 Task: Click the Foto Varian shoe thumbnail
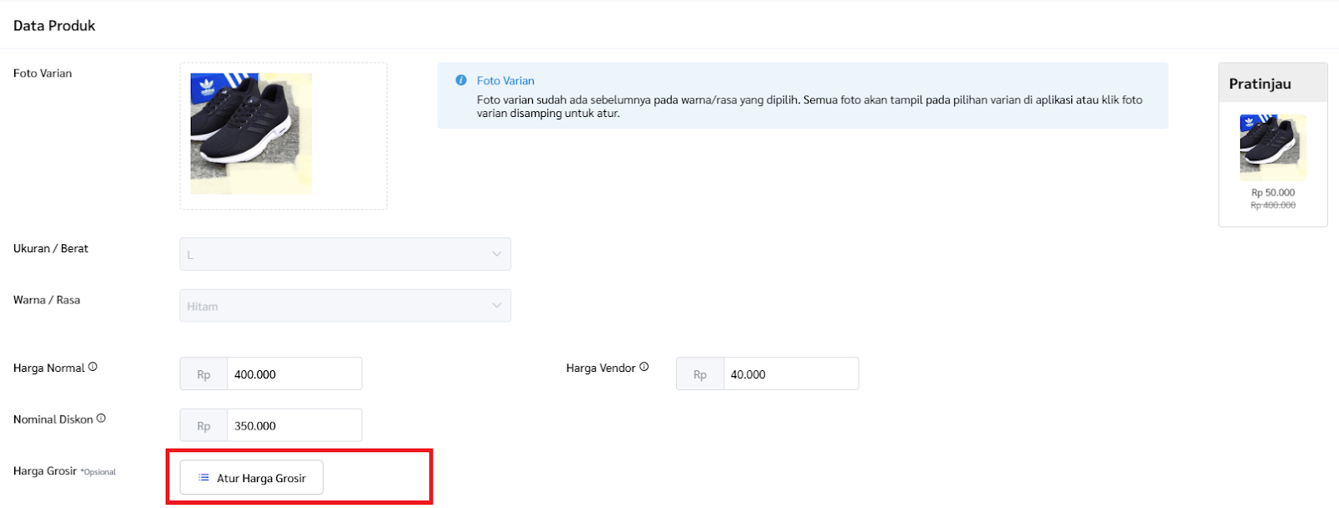click(x=251, y=134)
